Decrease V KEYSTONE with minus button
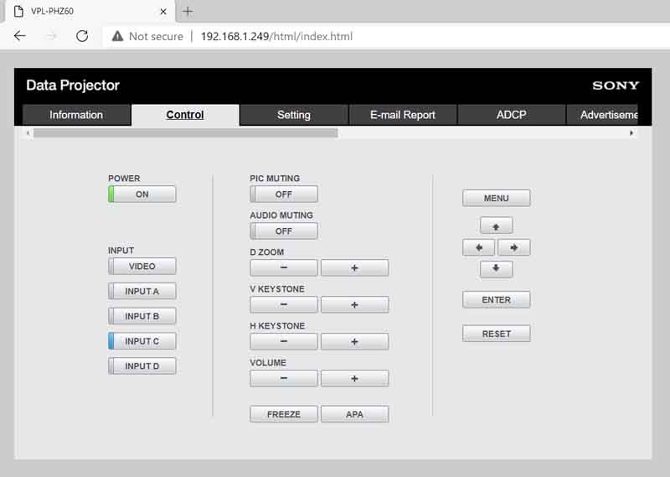This screenshot has width=670, height=477. point(284,304)
